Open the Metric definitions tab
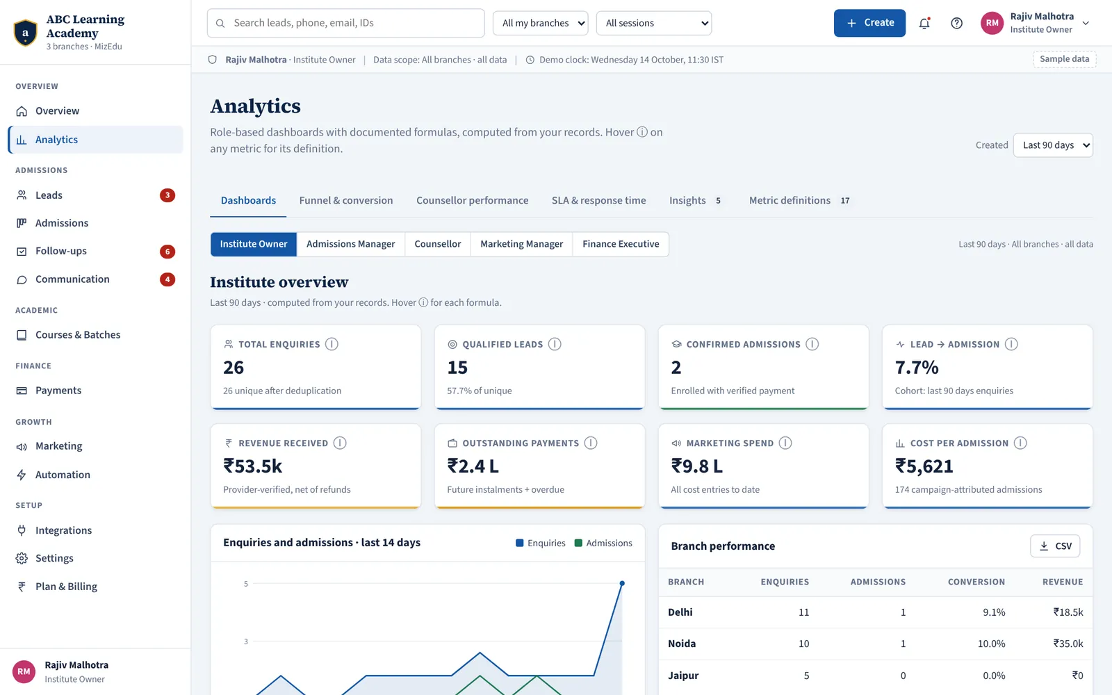Image resolution: width=1112 pixels, height=695 pixels. pyautogui.click(x=800, y=200)
